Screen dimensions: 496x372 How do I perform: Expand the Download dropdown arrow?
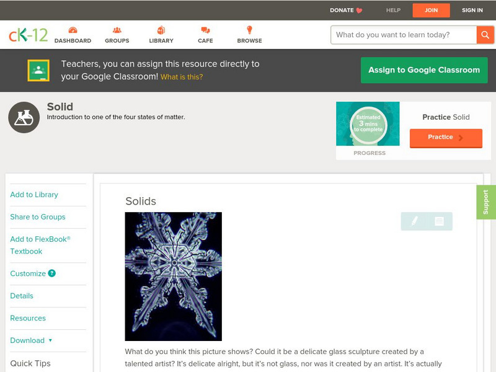coord(50,340)
